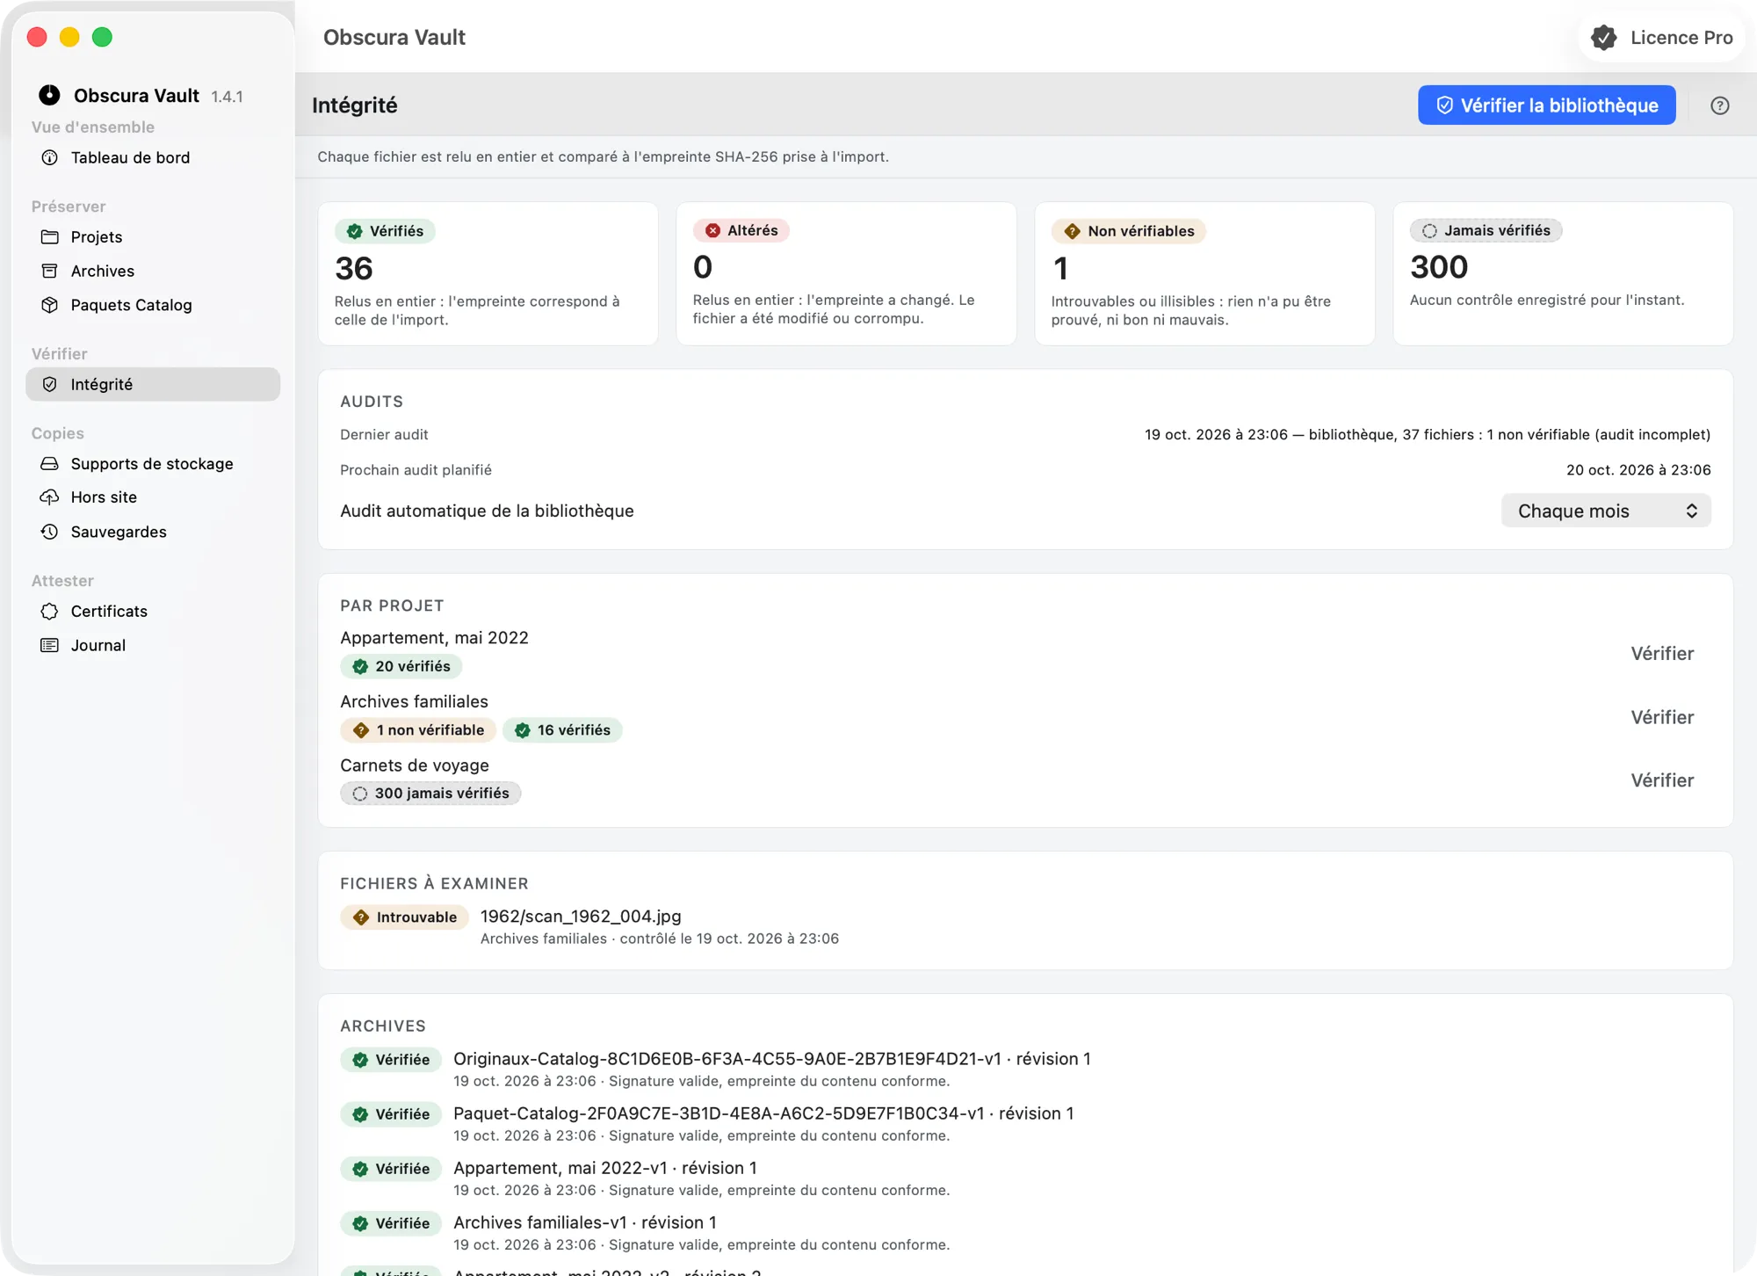Go to Projets section
The image size is (1757, 1276).
(x=153, y=237)
